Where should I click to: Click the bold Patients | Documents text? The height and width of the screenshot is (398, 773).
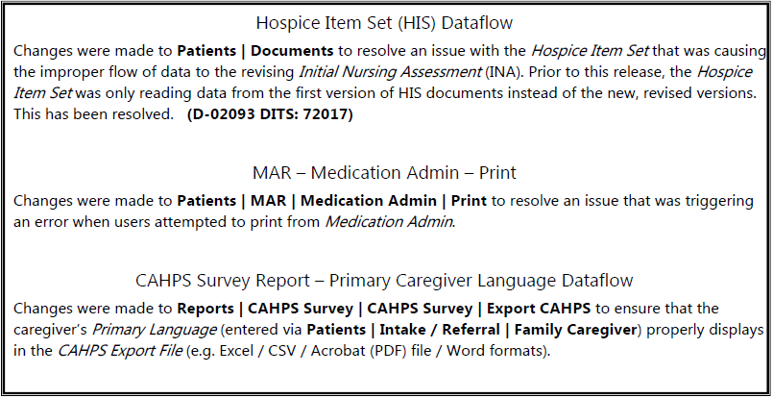(x=255, y=49)
